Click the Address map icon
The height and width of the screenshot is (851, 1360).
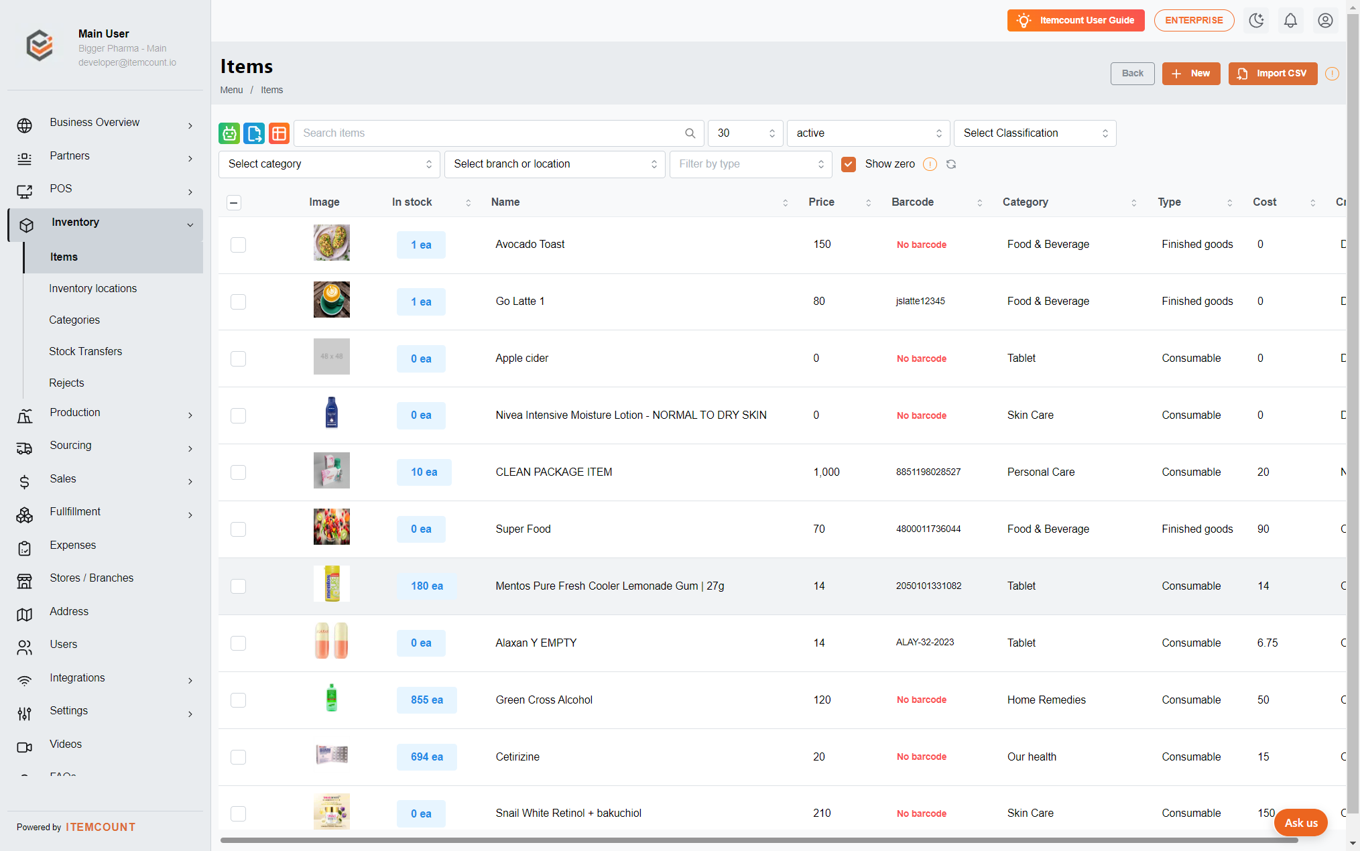(25, 614)
